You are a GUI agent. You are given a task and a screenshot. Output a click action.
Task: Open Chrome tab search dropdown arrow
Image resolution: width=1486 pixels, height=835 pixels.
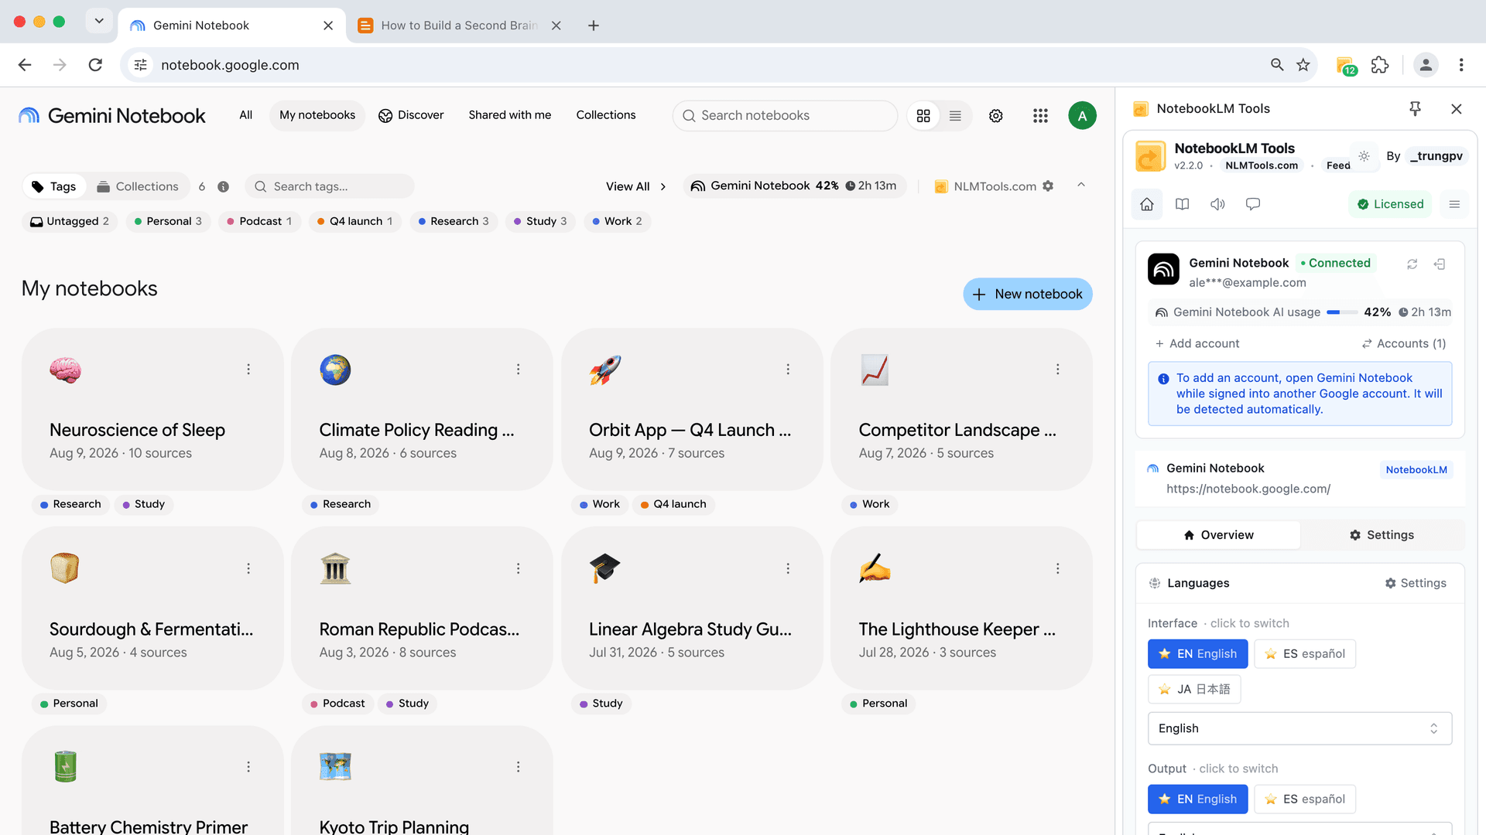(x=99, y=21)
